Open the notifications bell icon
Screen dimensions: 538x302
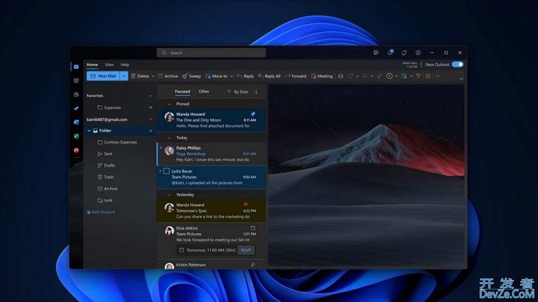coord(404,53)
